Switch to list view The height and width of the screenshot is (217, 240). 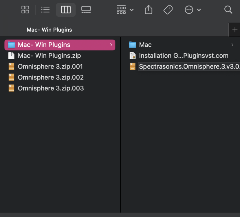[x=45, y=10]
